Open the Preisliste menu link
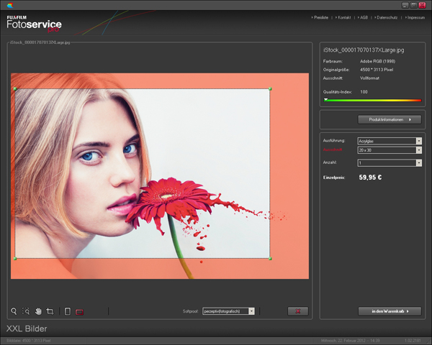 coord(320,17)
